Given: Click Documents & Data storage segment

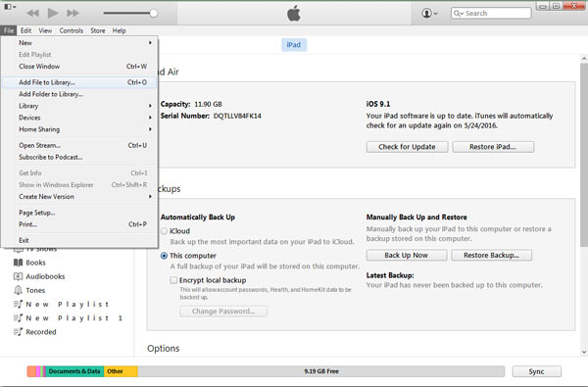Looking at the screenshot, I should pos(74,371).
